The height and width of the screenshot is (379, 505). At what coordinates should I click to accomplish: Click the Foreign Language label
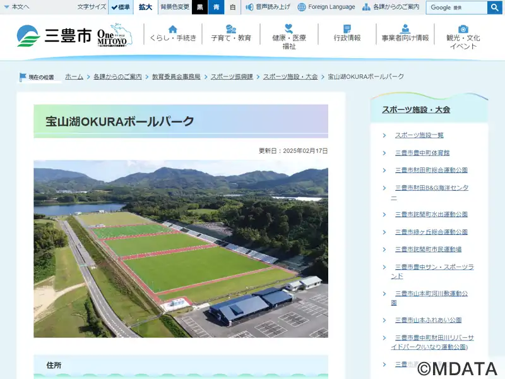331,7
